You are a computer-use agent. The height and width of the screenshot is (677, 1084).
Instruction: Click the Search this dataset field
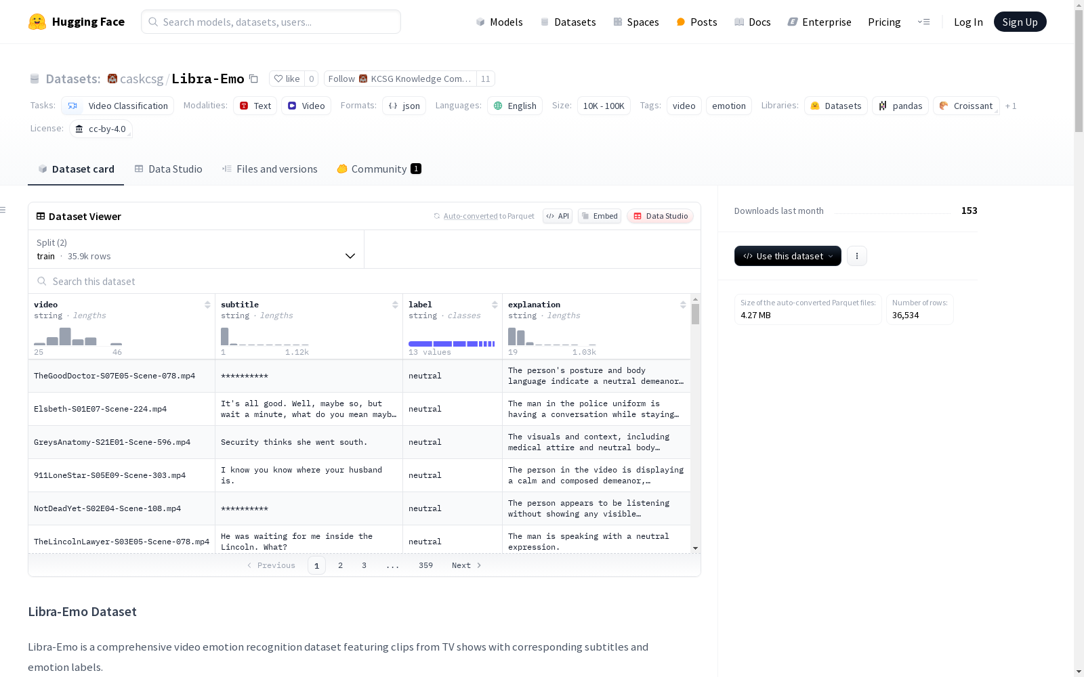[364, 281]
